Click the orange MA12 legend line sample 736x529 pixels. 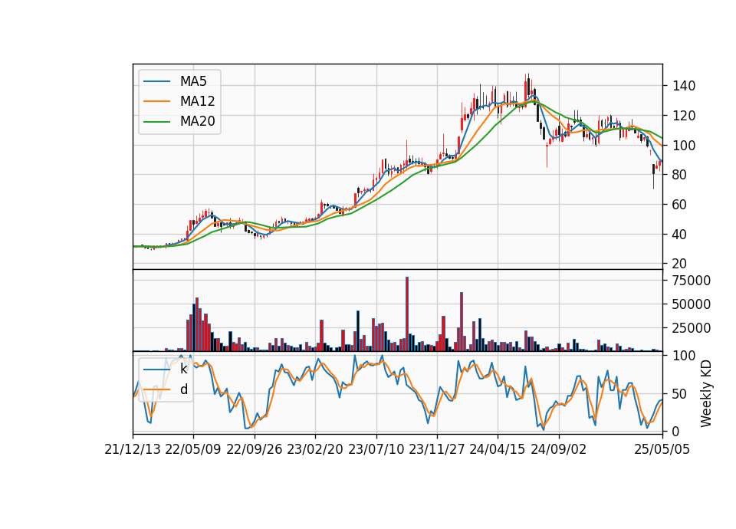156,101
